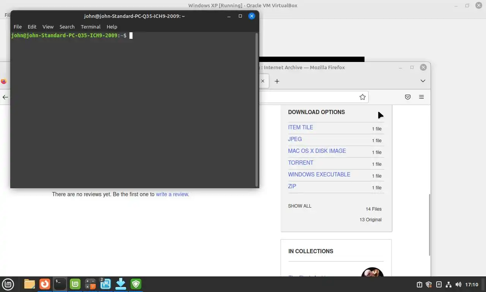486x292 pixels.
Task: Maximize the Firefox window
Action: [412, 67]
